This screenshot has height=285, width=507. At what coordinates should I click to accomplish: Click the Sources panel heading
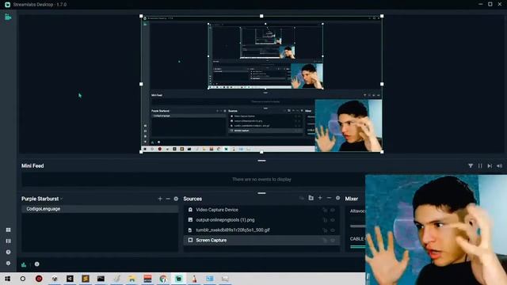193,199
